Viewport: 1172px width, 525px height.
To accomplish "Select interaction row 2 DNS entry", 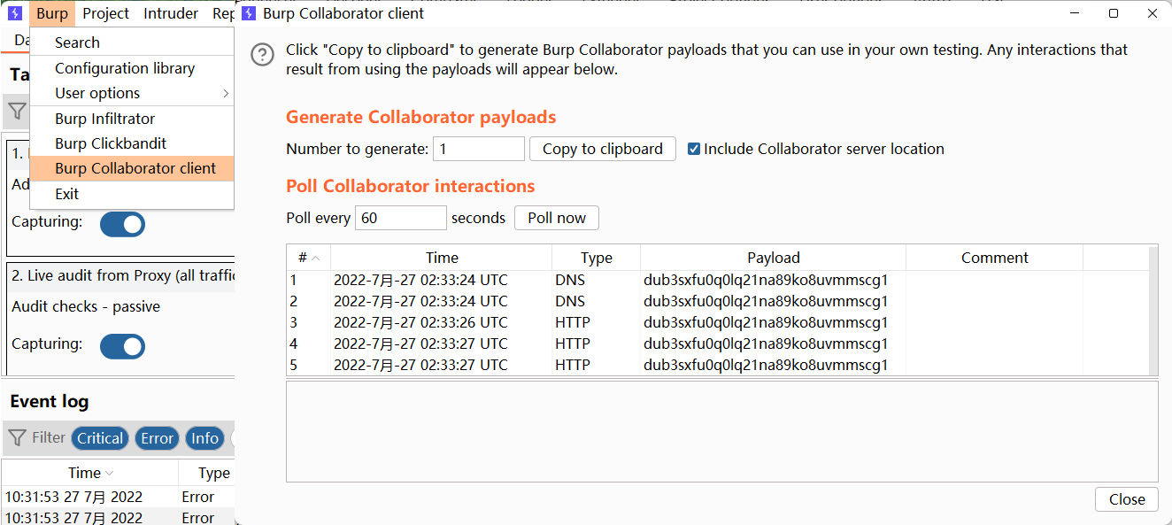I will click(x=717, y=301).
